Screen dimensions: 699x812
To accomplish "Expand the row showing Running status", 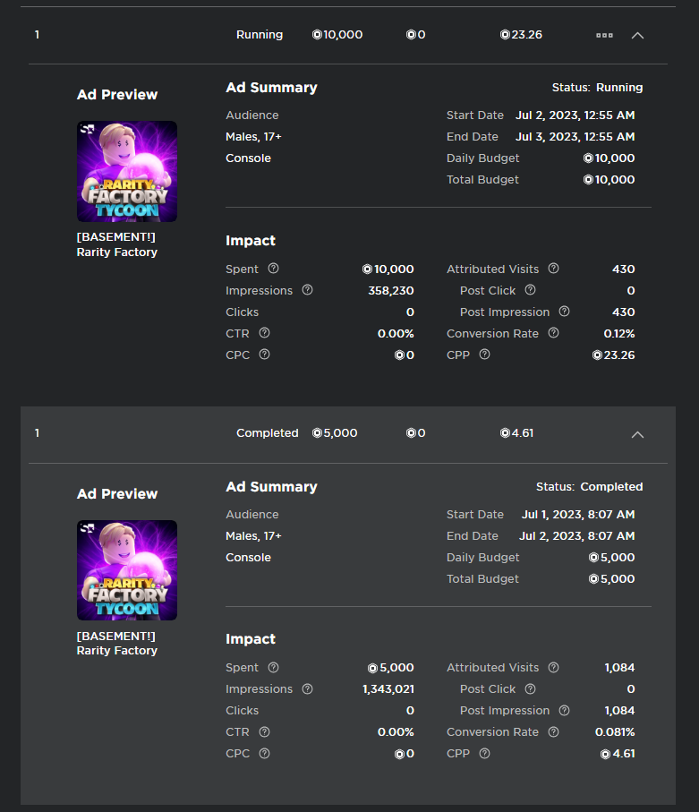I will pos(637,35).
